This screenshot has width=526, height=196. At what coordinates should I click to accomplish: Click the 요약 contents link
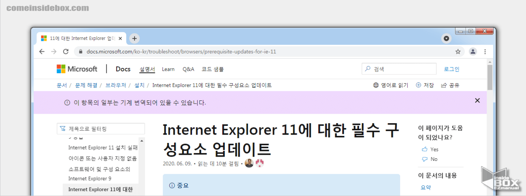pyautogui.click(x=426, y=187)
